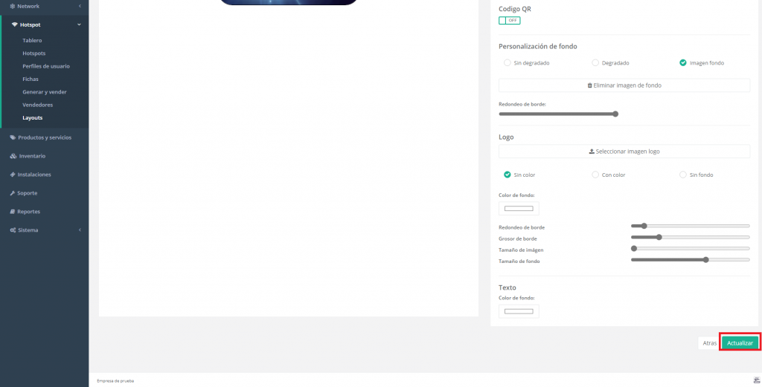Screen dimensions: 762x387
Task: Click the Texto Color de fondo swatch
Action: 519,311
